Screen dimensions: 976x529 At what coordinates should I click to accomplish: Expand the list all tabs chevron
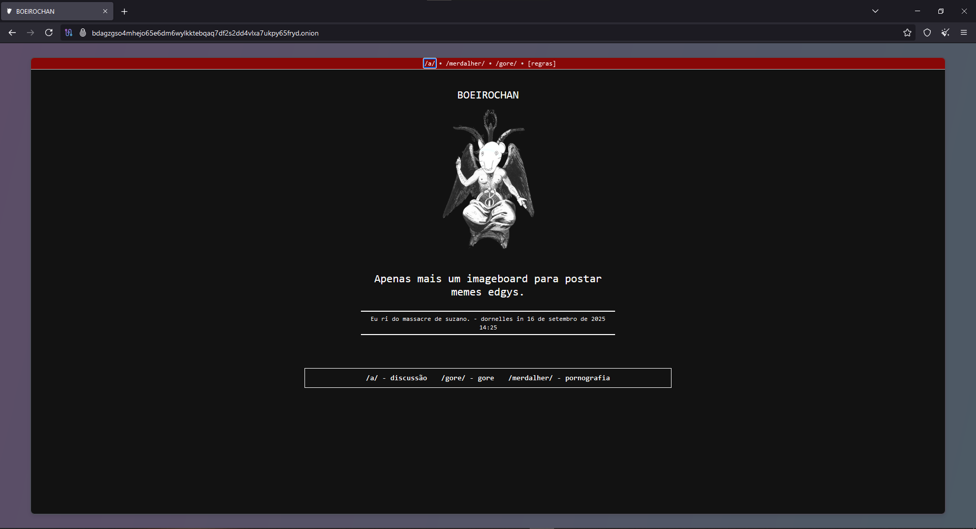click(x=875, y=11)
